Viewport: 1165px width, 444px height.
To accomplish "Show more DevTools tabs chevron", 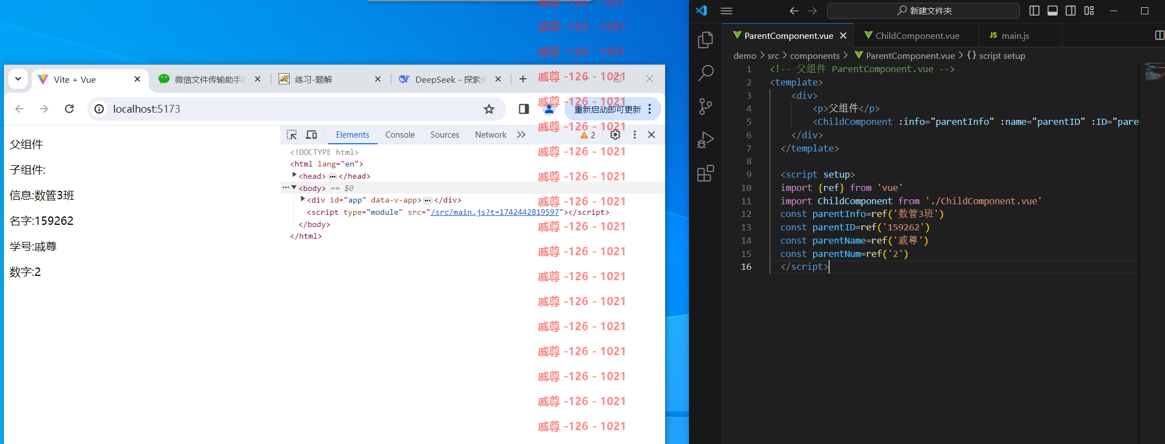I will coord(521,135).
